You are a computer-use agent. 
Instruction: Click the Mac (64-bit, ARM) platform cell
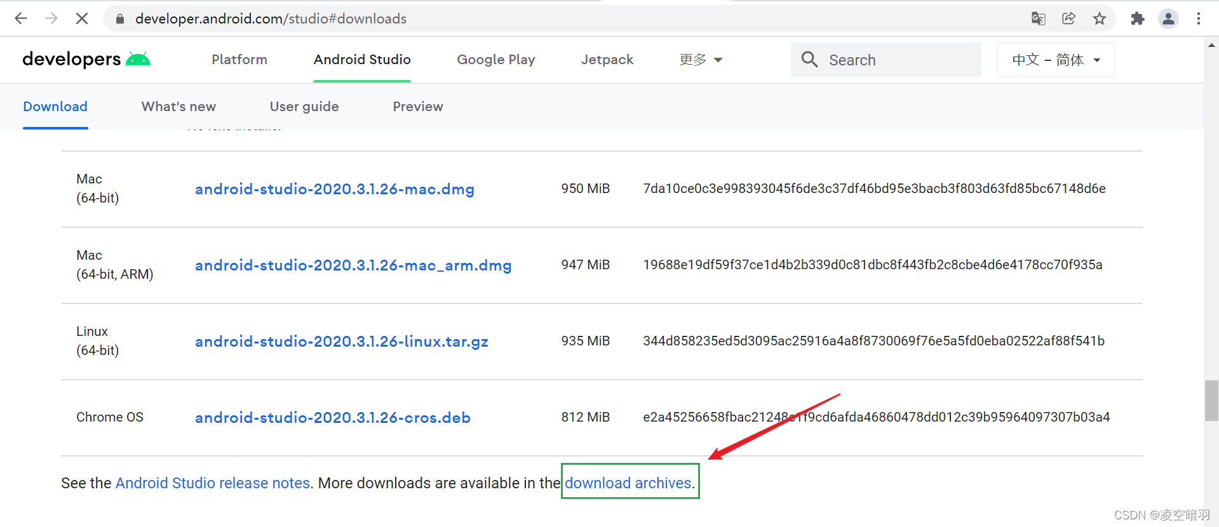point(115,265)
